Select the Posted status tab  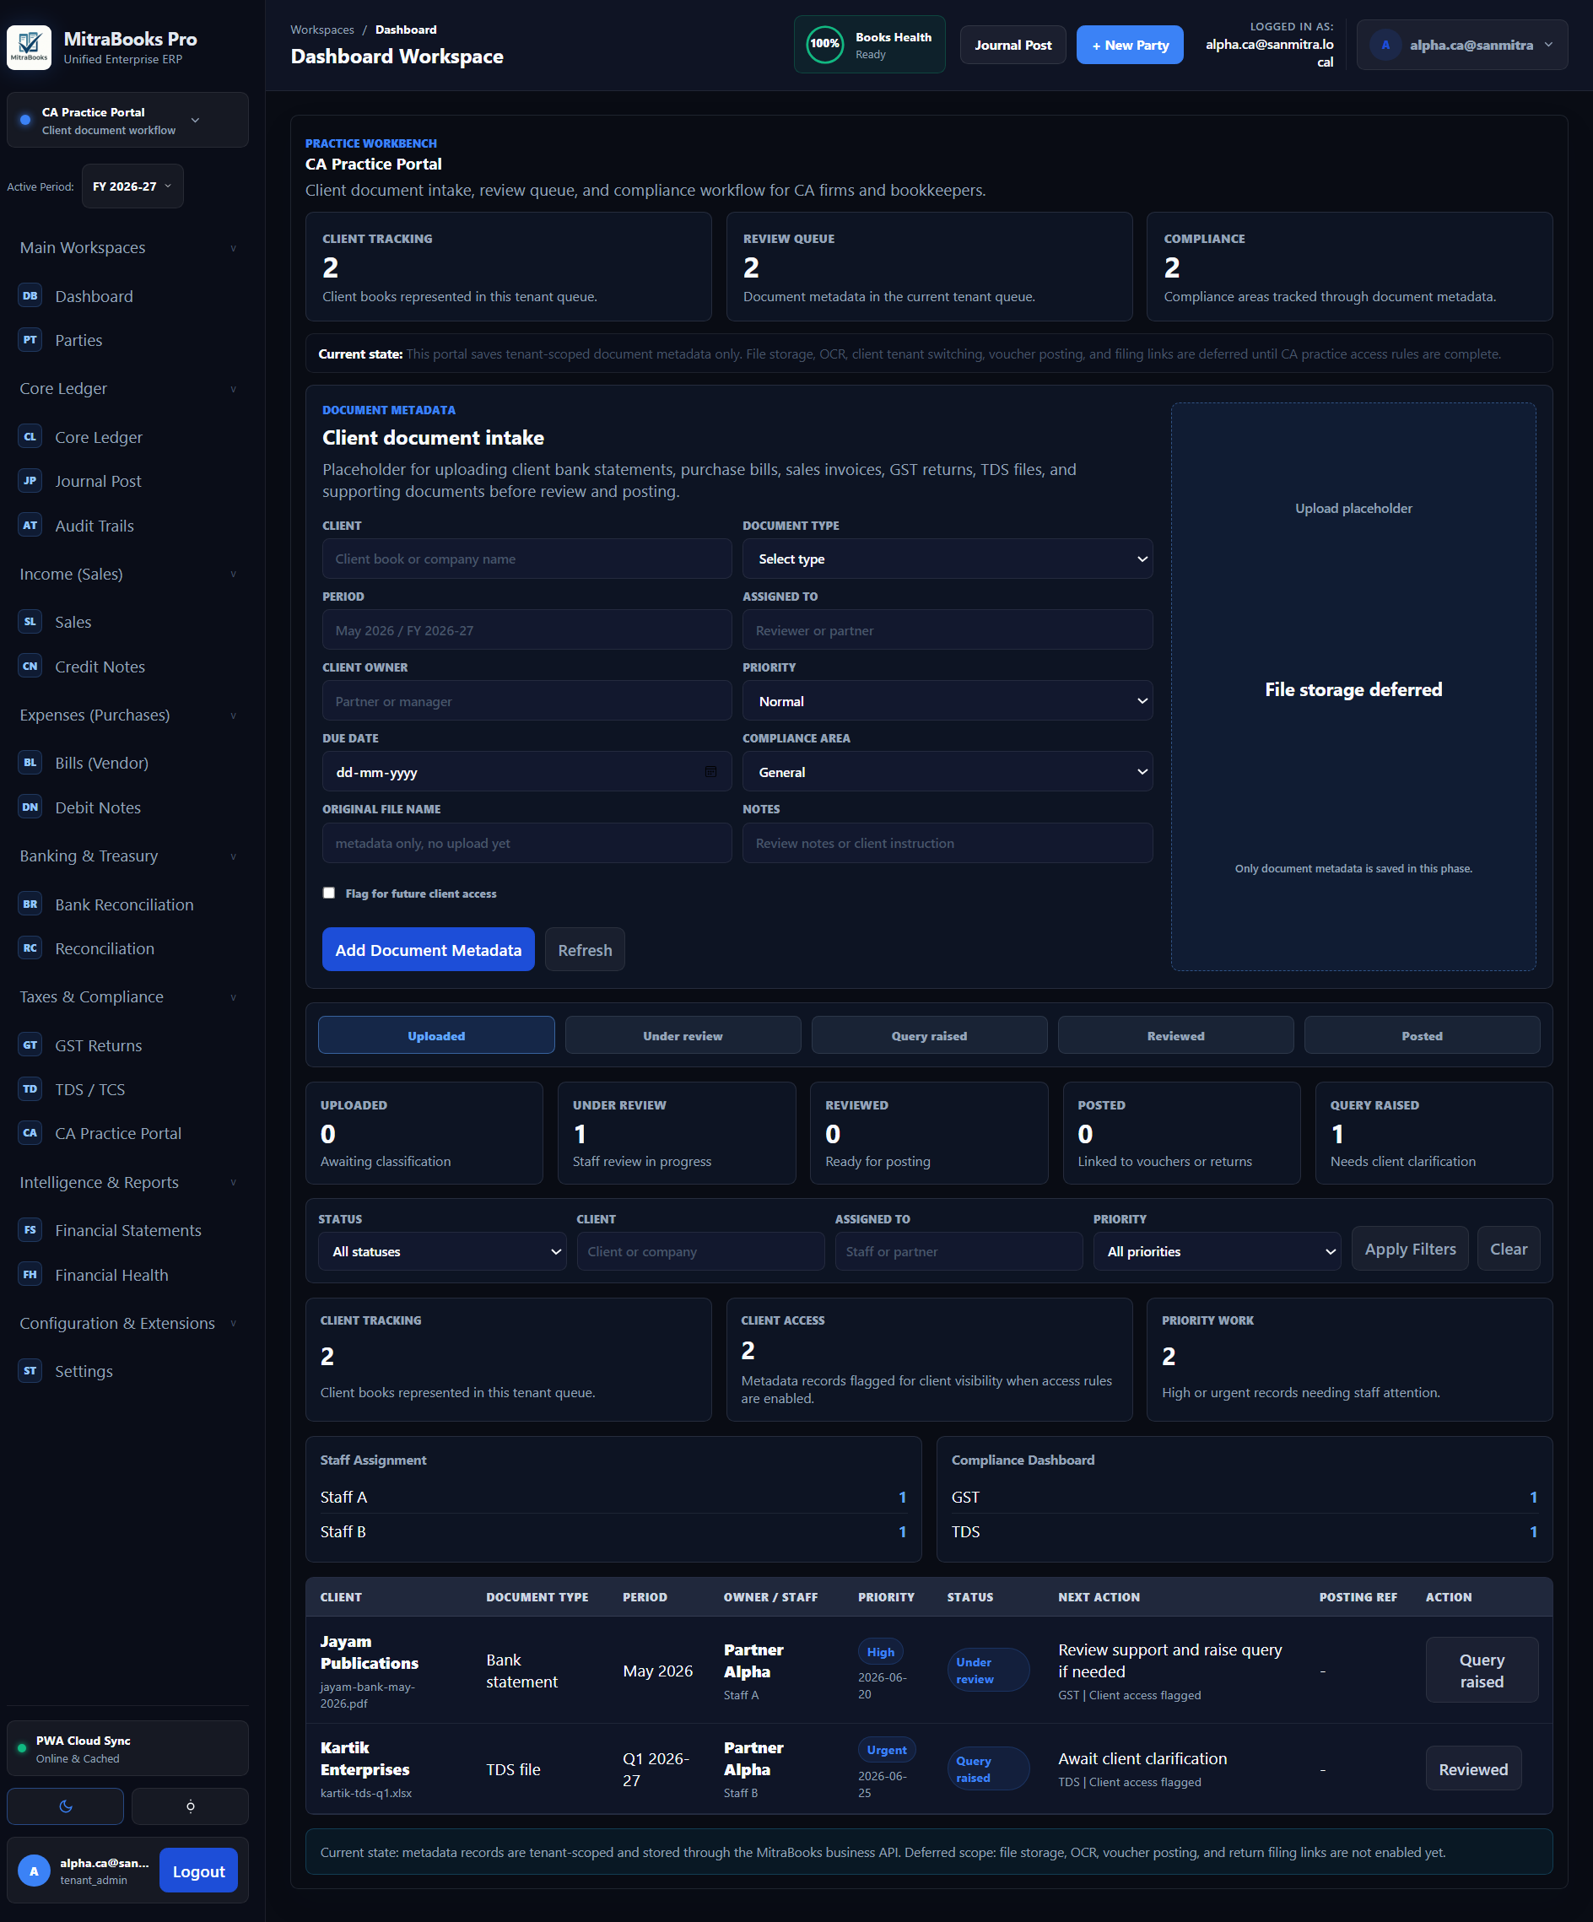click(x=1422, y=1035)
